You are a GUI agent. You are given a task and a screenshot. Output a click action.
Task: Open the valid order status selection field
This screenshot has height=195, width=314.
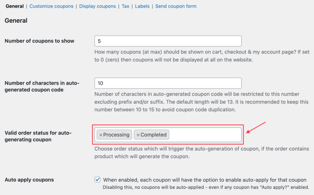click(204, 135)
